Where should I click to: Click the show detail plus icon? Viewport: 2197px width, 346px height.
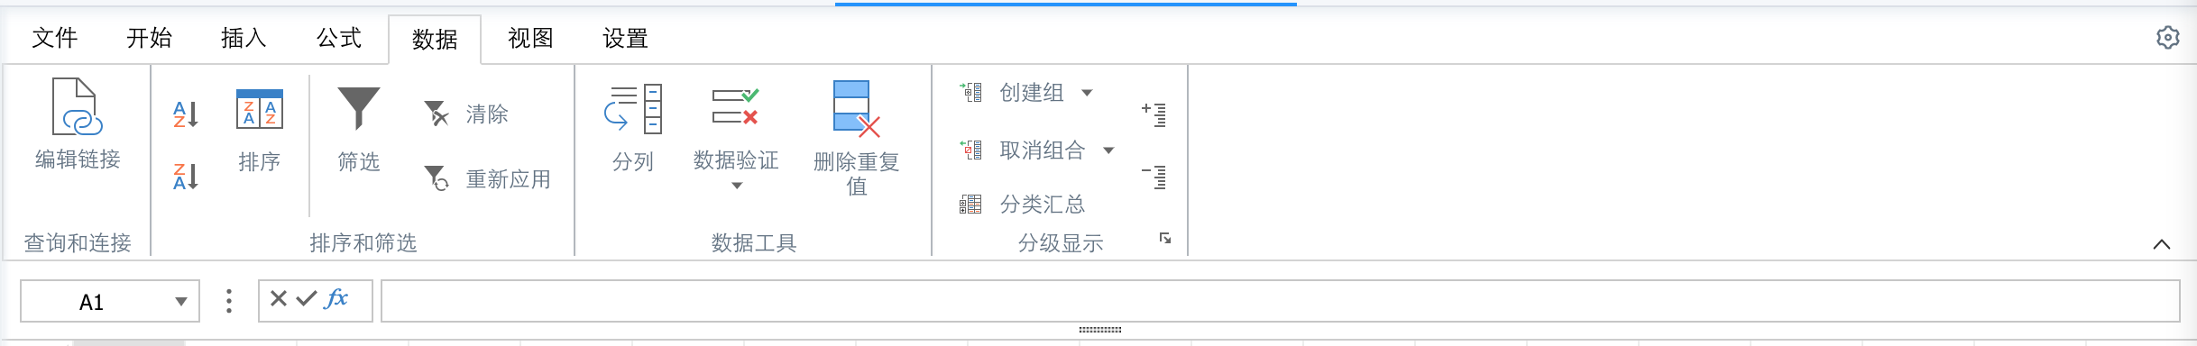1154,114
